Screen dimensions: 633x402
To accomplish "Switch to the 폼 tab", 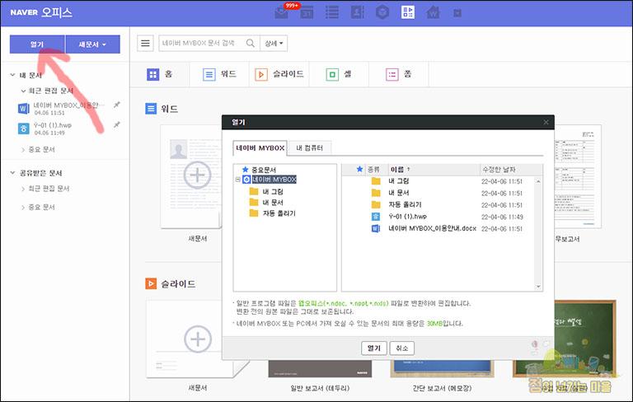I will click(398, 74).
